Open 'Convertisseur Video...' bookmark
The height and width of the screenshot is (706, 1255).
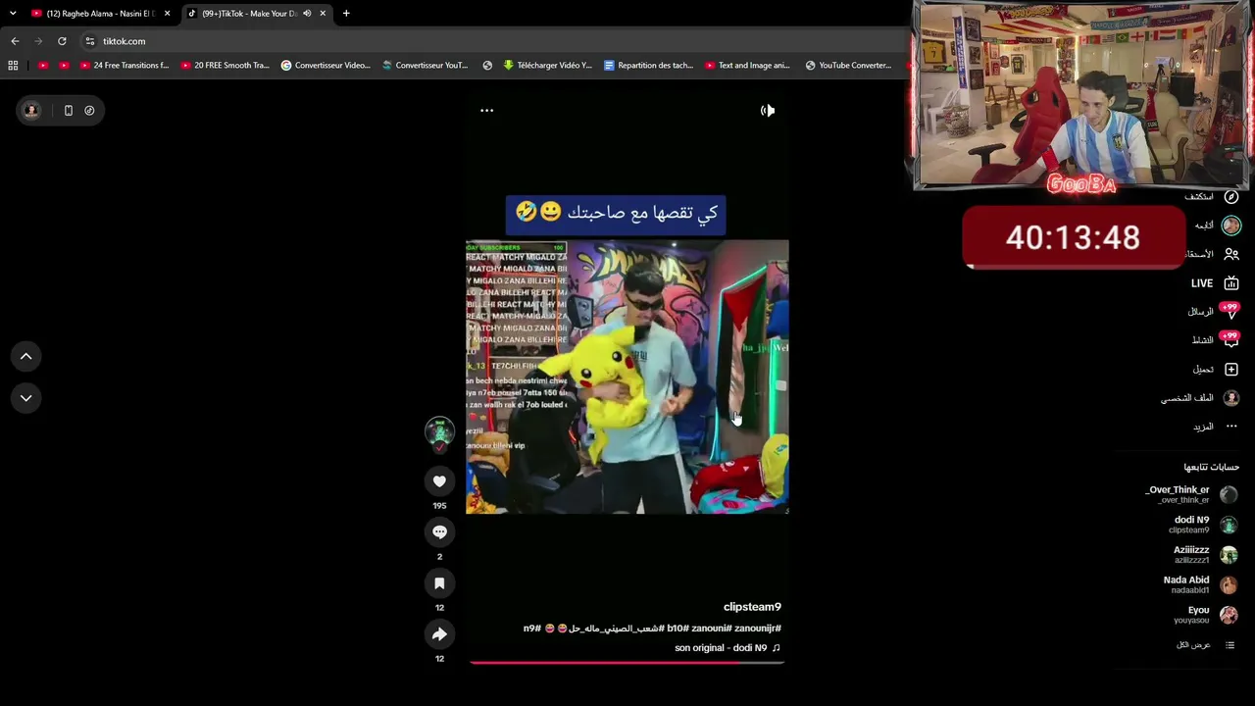(326, 66)
